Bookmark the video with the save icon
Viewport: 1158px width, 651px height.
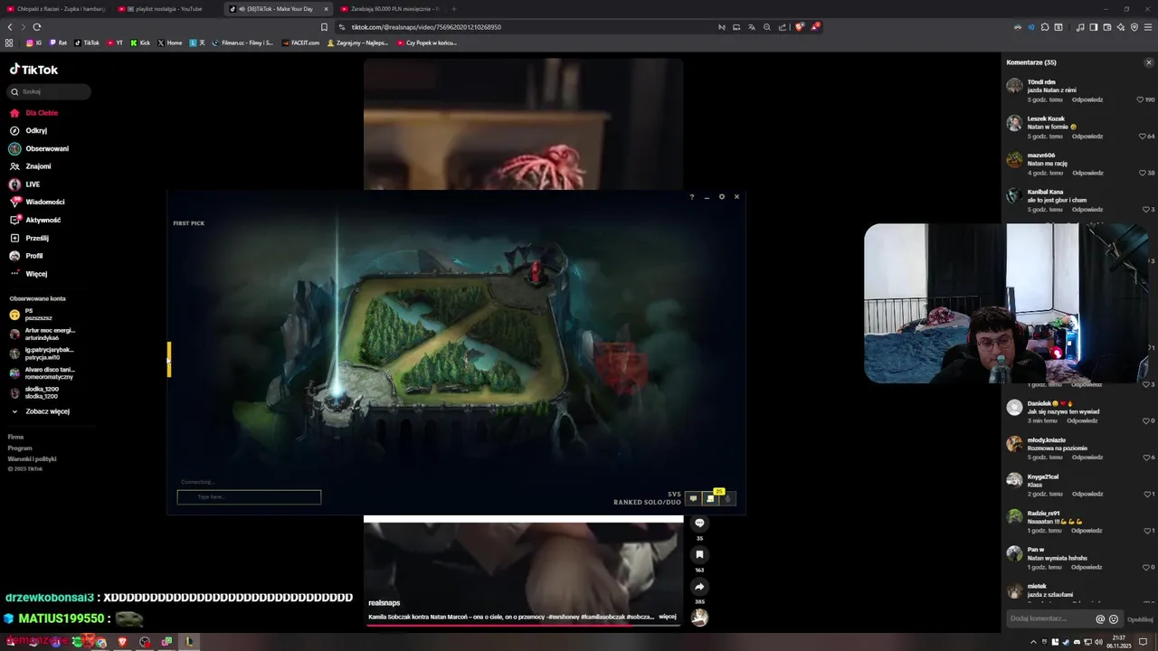click(x=699, y=554)
